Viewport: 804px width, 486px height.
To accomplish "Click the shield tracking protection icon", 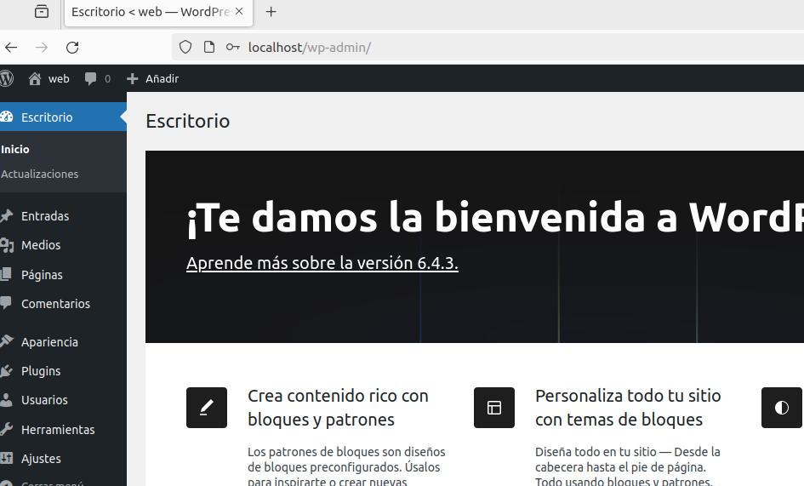I will tap(185, 47).
